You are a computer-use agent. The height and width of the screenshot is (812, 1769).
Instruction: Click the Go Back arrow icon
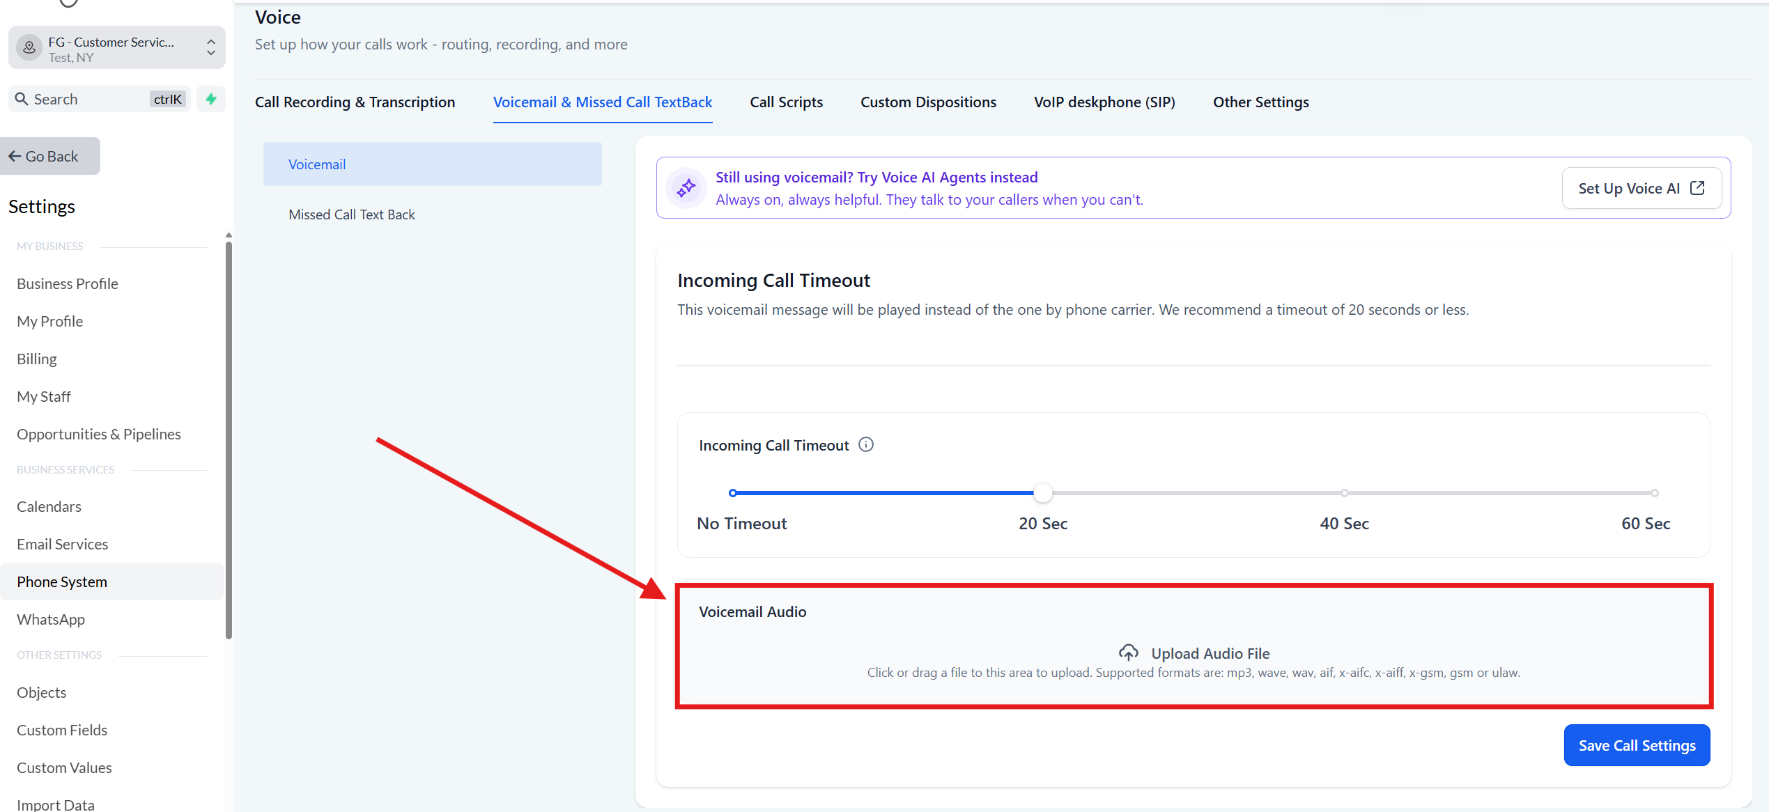coord(15,156)
